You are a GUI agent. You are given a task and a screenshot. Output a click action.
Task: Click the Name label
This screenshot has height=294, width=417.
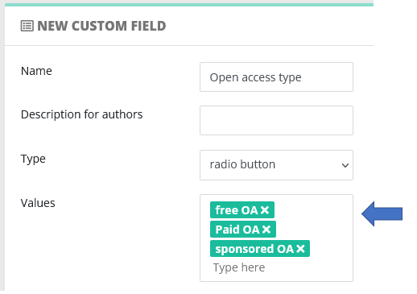[x=36, y=71]
